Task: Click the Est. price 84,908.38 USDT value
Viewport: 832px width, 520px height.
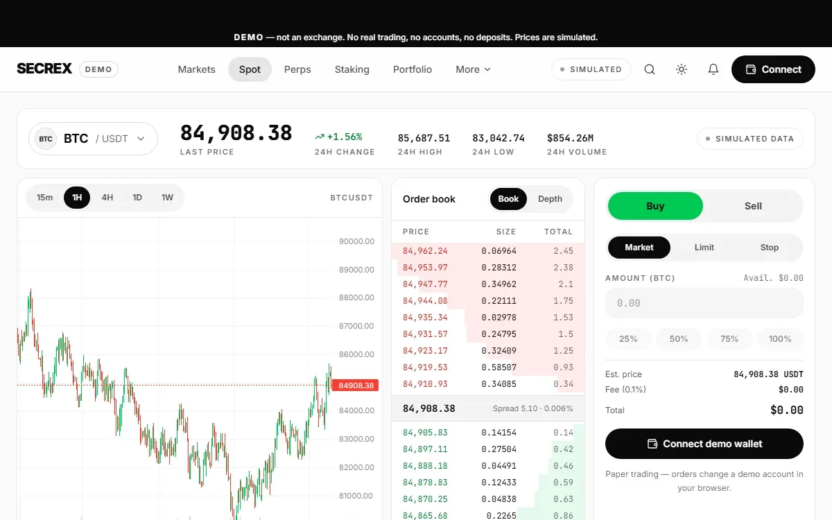Action: (x=768, y=374)
